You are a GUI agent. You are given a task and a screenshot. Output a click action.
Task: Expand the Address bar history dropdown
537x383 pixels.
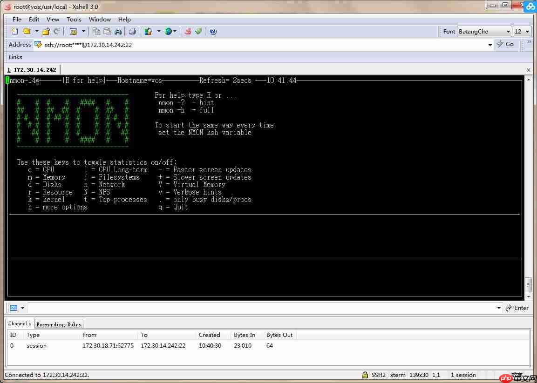point(490,45)
